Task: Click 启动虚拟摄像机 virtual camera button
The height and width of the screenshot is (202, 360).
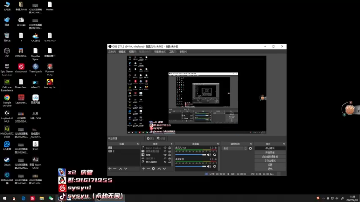Action: point(270,157)
